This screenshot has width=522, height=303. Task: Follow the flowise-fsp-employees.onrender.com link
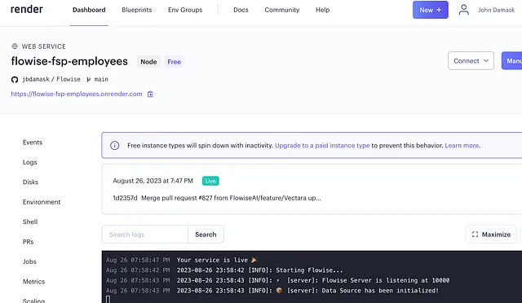tap(77, 94)
